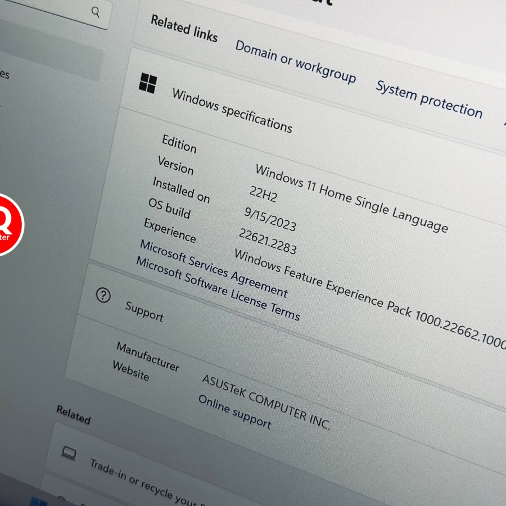Click the Version label
506x506 pixels.
(x=175, y=165)
